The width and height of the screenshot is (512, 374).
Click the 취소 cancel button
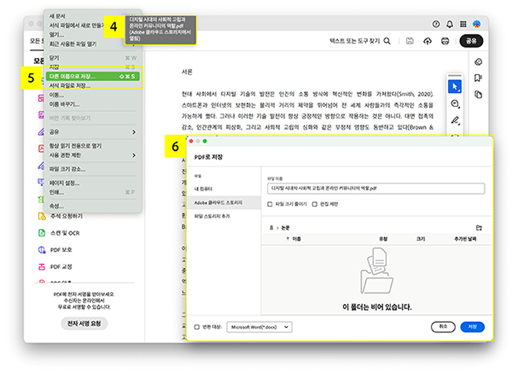coord(443,327)
